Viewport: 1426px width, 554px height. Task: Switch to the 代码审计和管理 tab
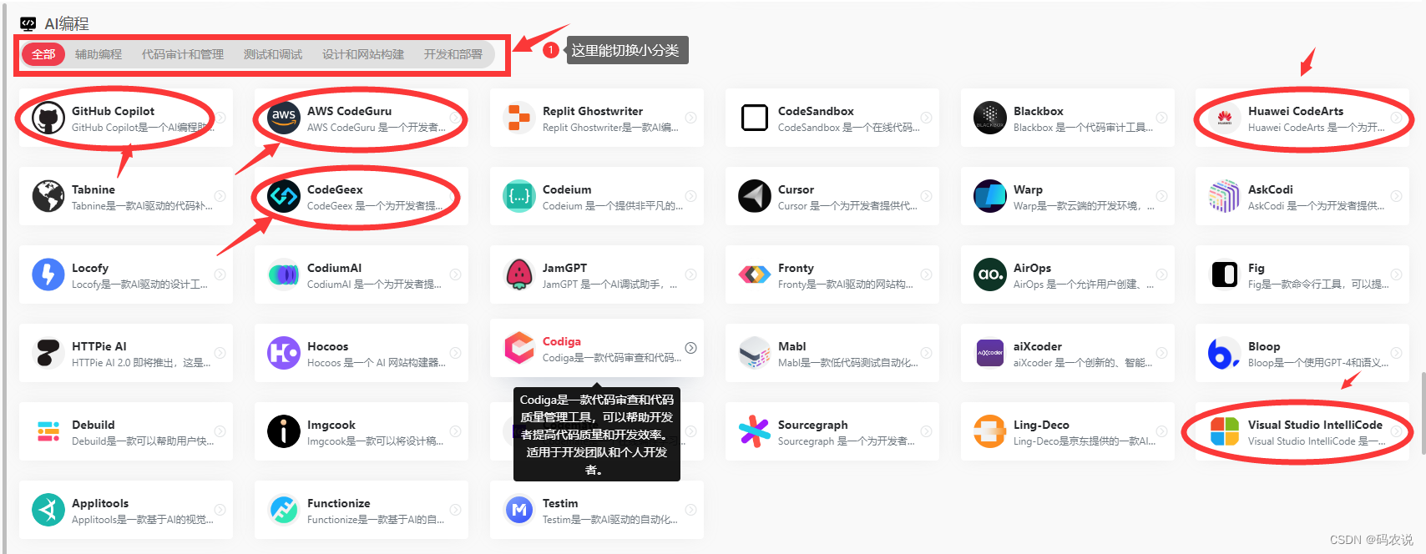tap(183, 54)
